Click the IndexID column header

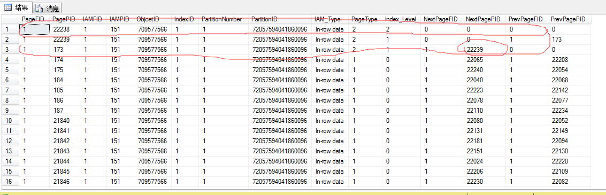click(185, 19)
